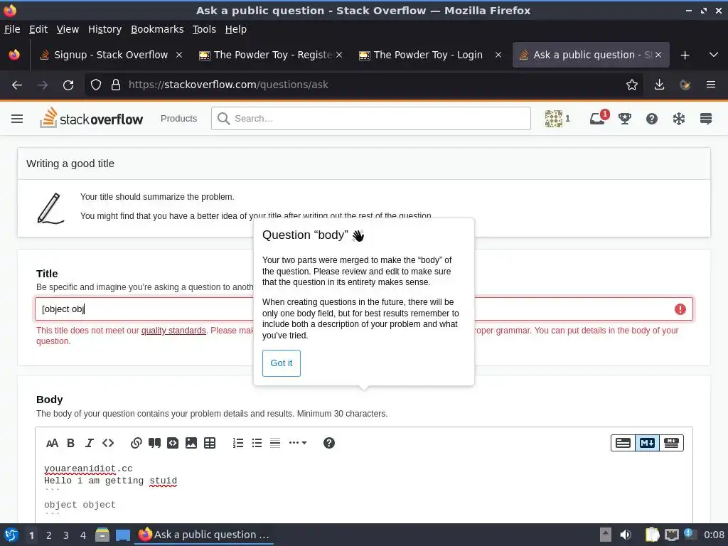This screenshot has height=546, width=728.
Task: Apply inline code formatting
Action: click(108, 443)
